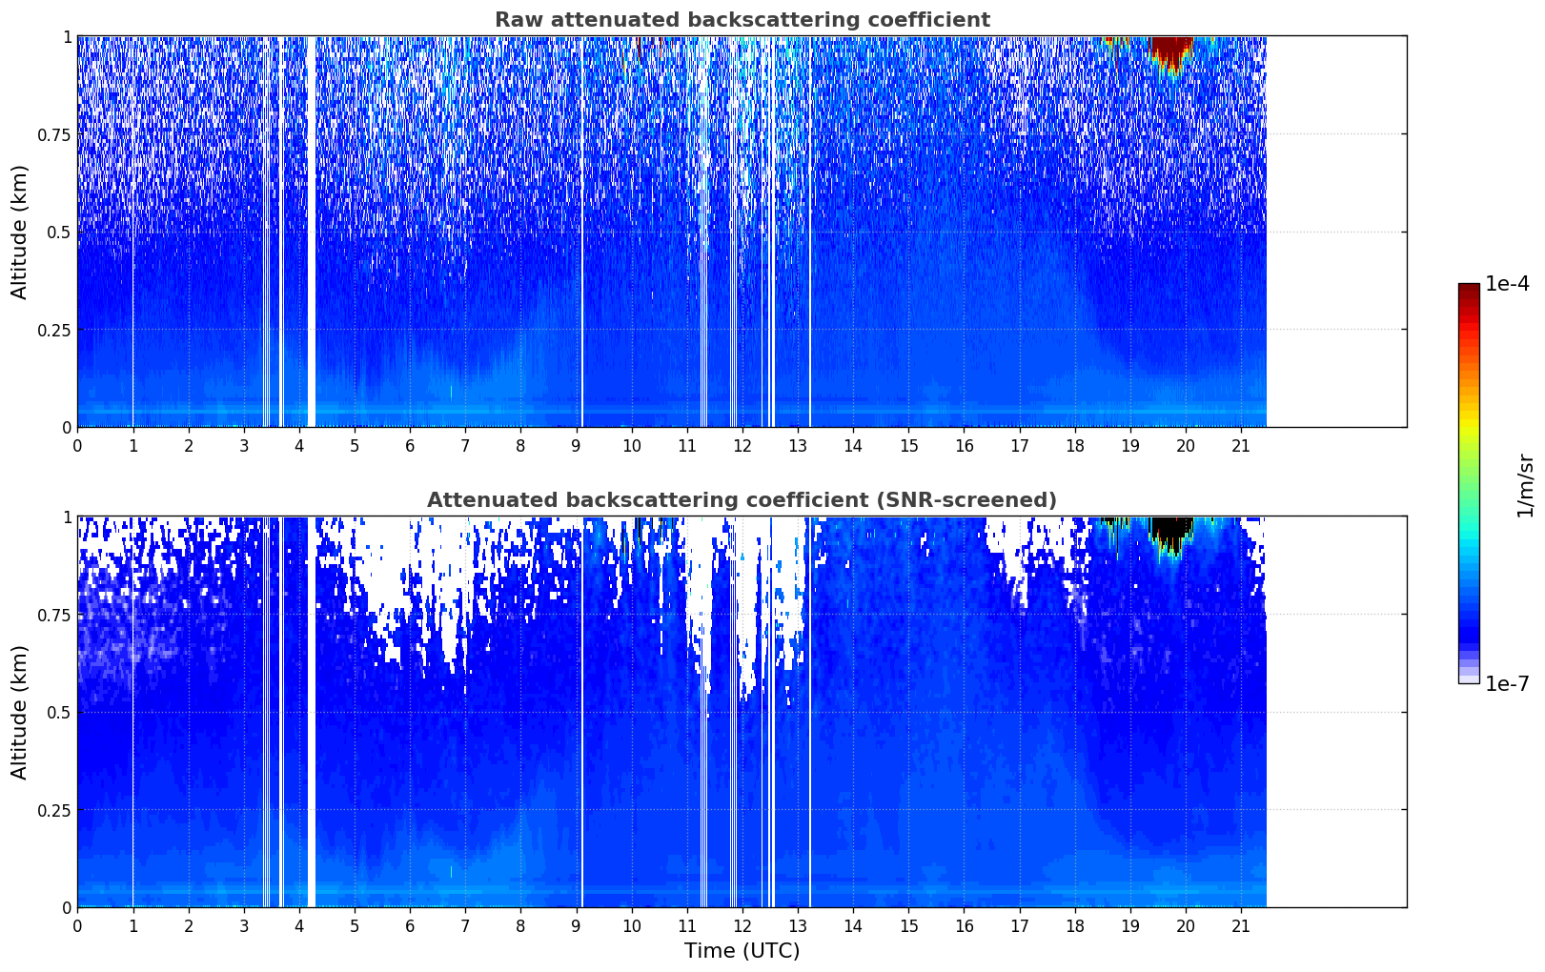Click the '0.5' altitude tick on the top plot
This screenshot has height=972, width=1545.
click(59, 232)
